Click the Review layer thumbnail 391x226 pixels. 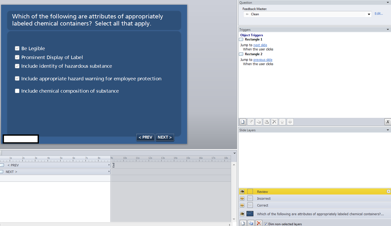pyautogui.click(x=250, y=191)
